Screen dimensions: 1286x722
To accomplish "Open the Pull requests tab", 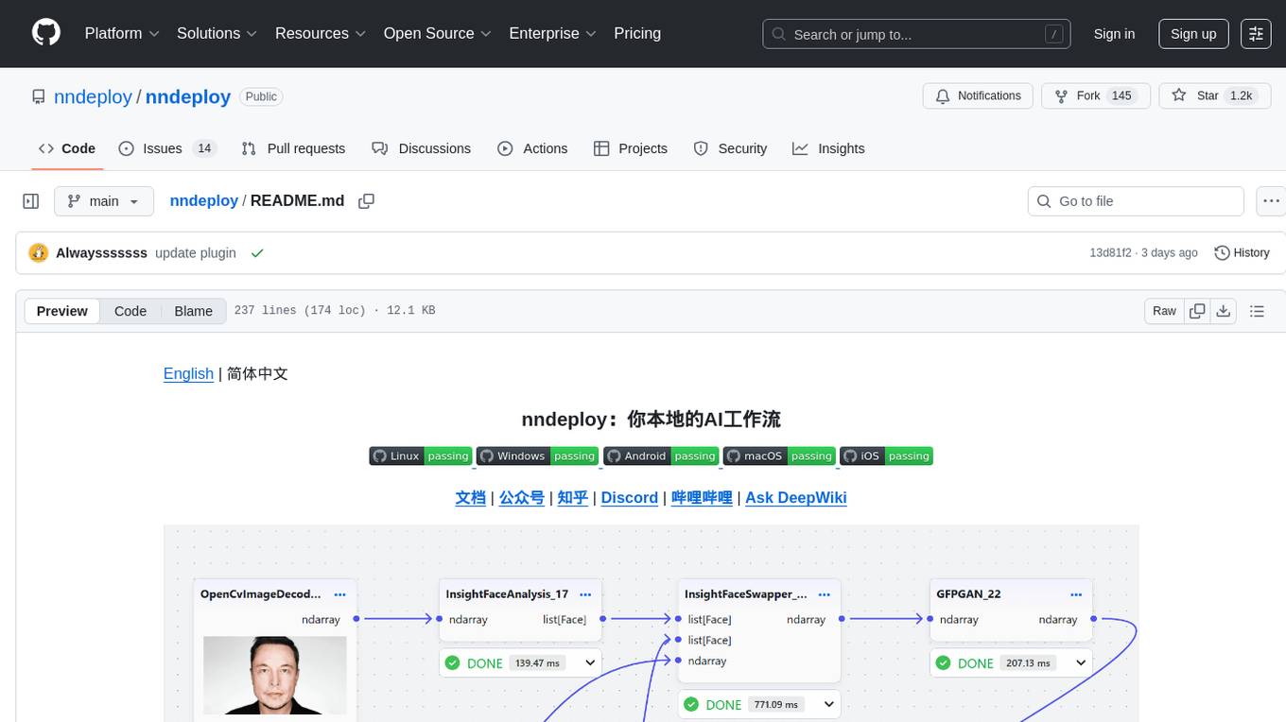I will point(293,148).
